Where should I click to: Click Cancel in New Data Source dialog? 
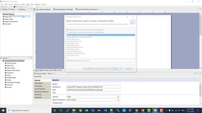[x=128, y=69]
